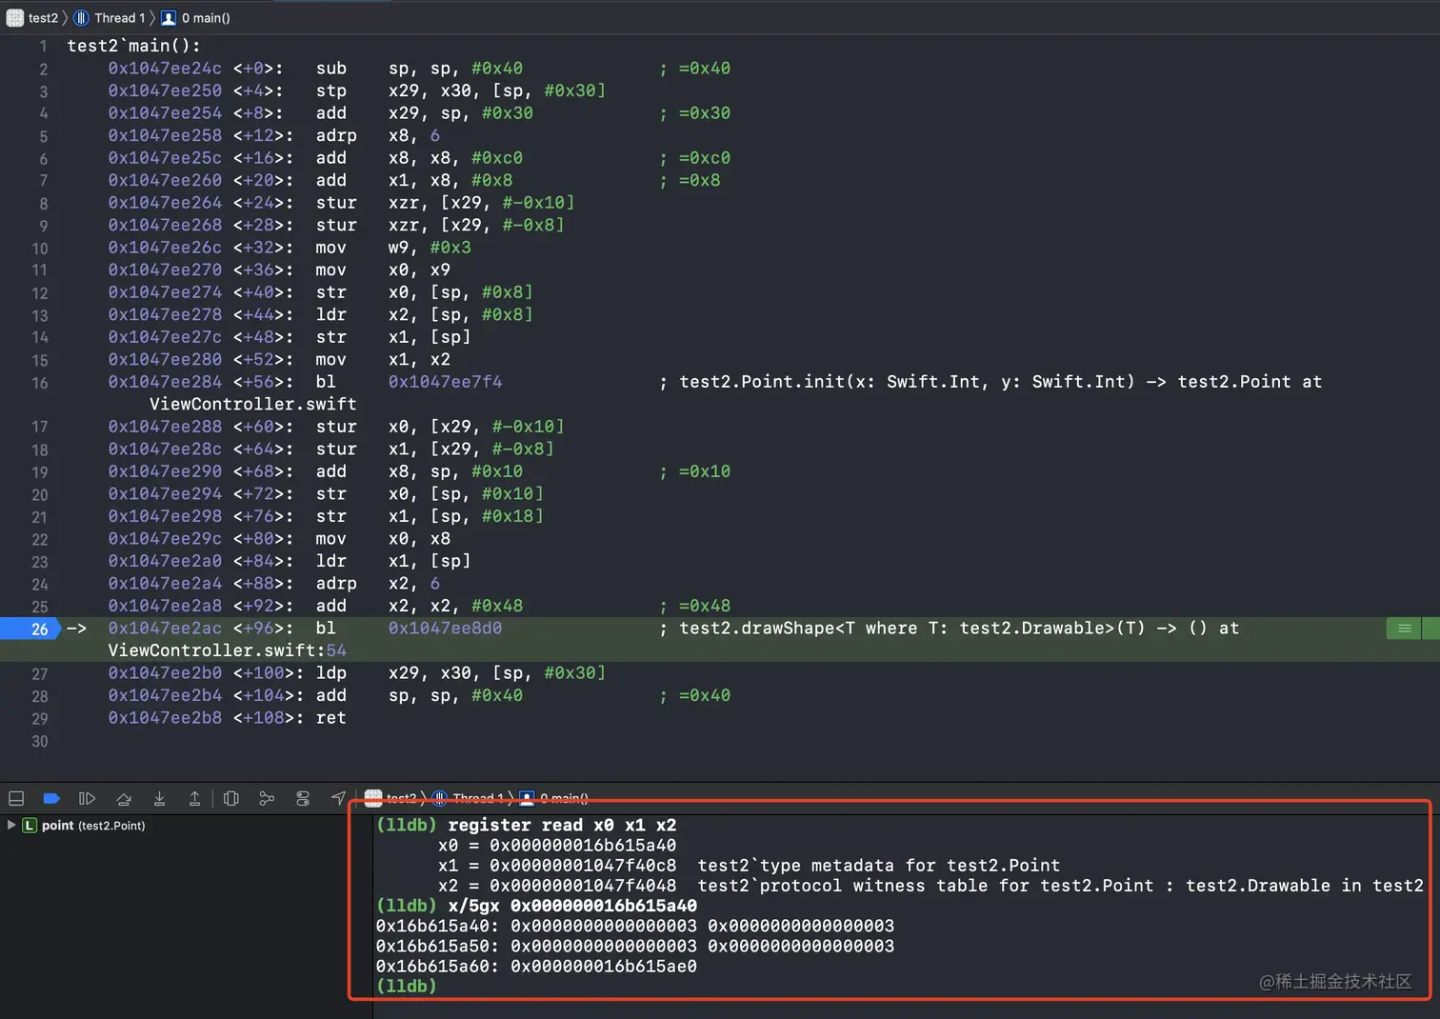Click the ret instruction
Image resolution: width=1440 pixels, height=1019 pixels.
coord(330,717)
